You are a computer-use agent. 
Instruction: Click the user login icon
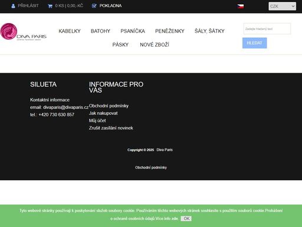click(13, 6)
